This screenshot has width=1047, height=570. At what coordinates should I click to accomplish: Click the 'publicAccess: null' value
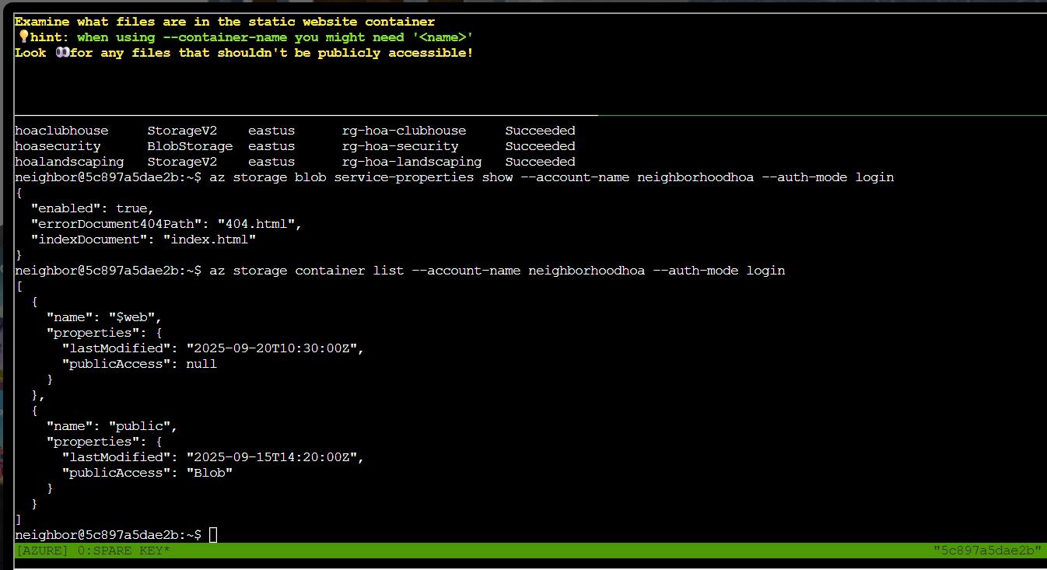point(201,364)
